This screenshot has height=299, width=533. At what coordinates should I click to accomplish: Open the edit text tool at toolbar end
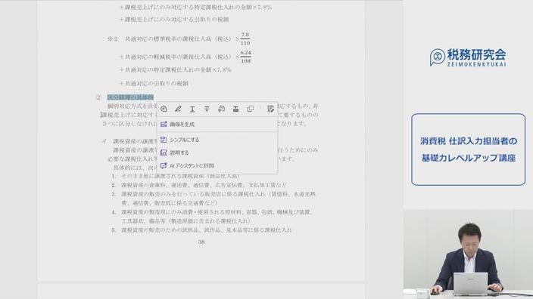click(270, 109)
